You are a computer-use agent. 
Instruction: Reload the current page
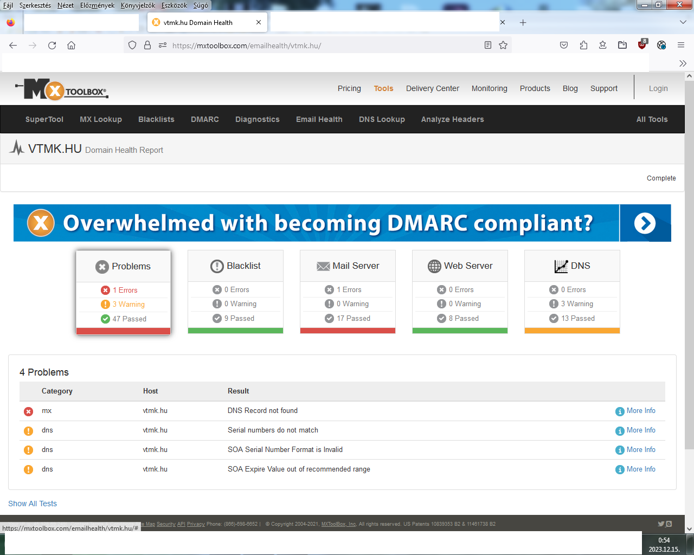click(x=52, y=46)
